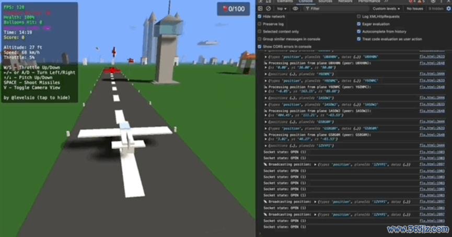Viewport: 452px width, 237px height.
Task: Click the 'FPS: 120' readout
Action: coord(14,7)
